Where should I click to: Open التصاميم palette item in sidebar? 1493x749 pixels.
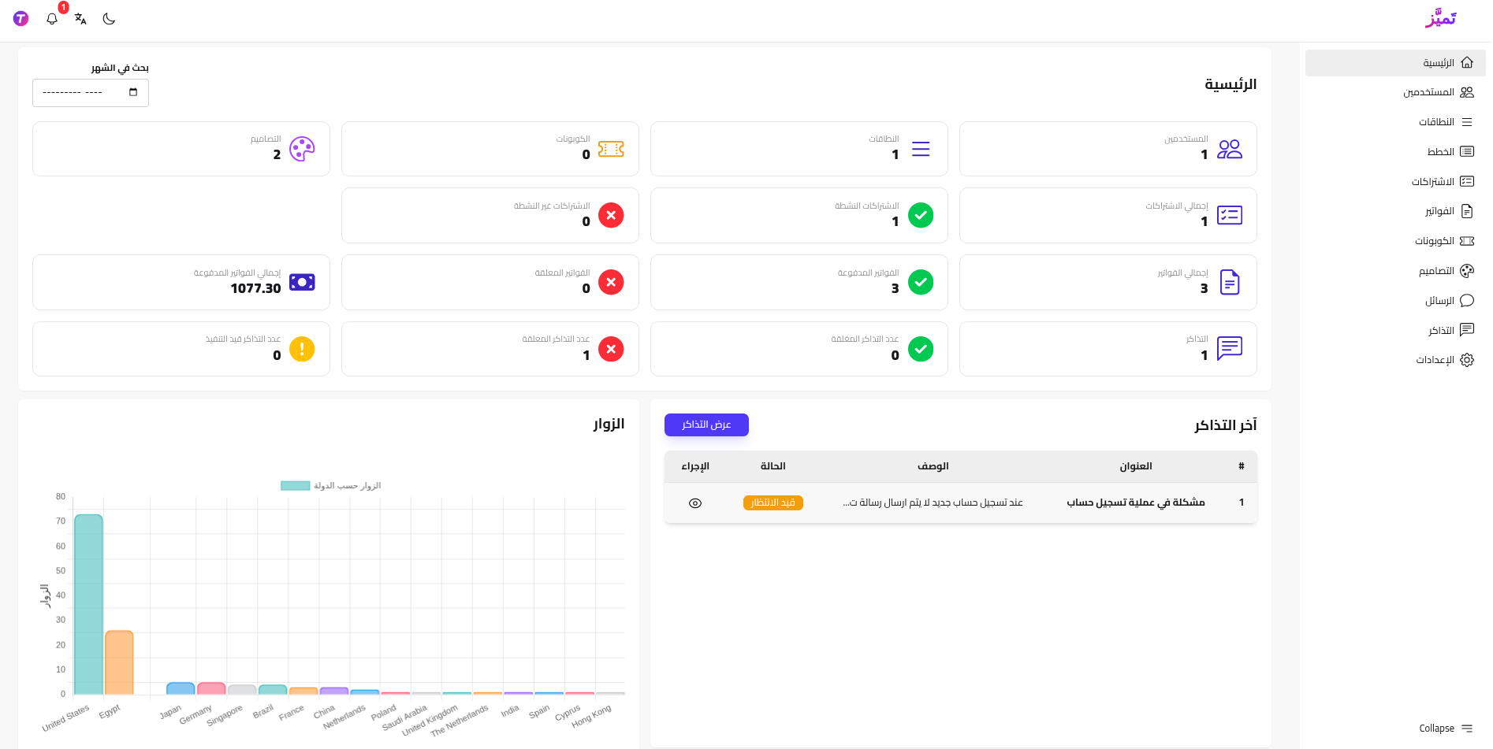[1466, 271]
